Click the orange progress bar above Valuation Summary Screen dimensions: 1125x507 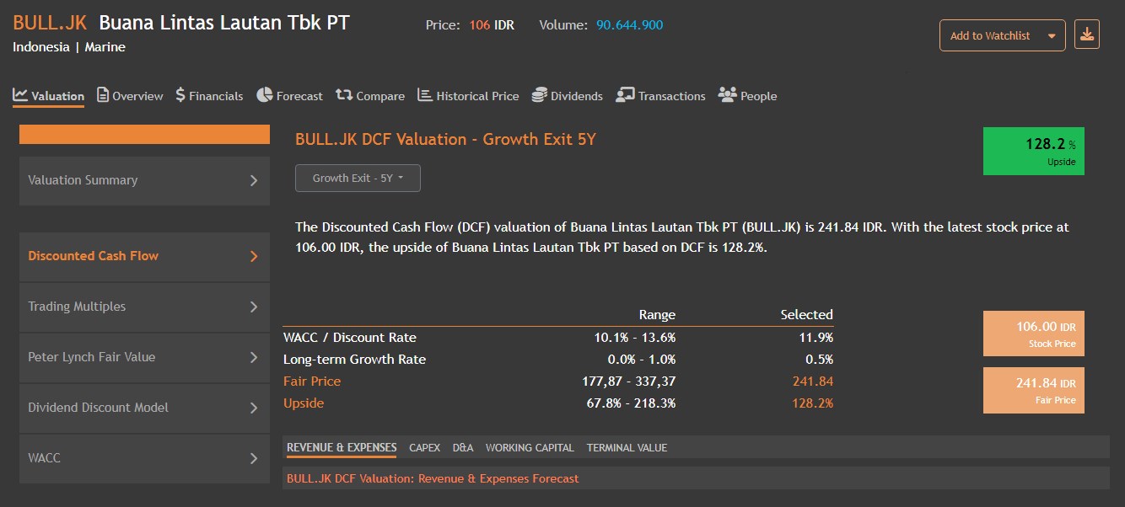tap(143, 134)
